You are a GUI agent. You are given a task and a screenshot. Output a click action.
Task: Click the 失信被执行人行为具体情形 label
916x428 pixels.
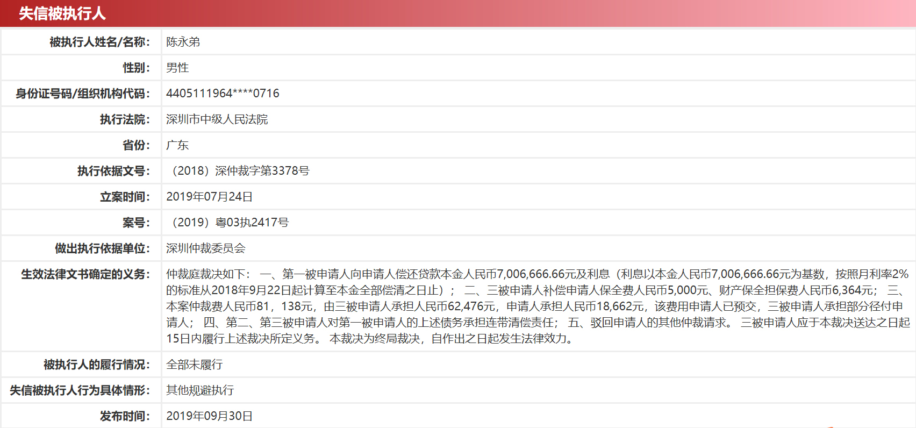point(80,390)
